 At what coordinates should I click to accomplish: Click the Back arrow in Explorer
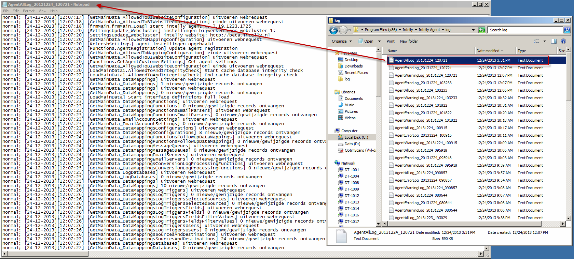[x=333, y=30]
